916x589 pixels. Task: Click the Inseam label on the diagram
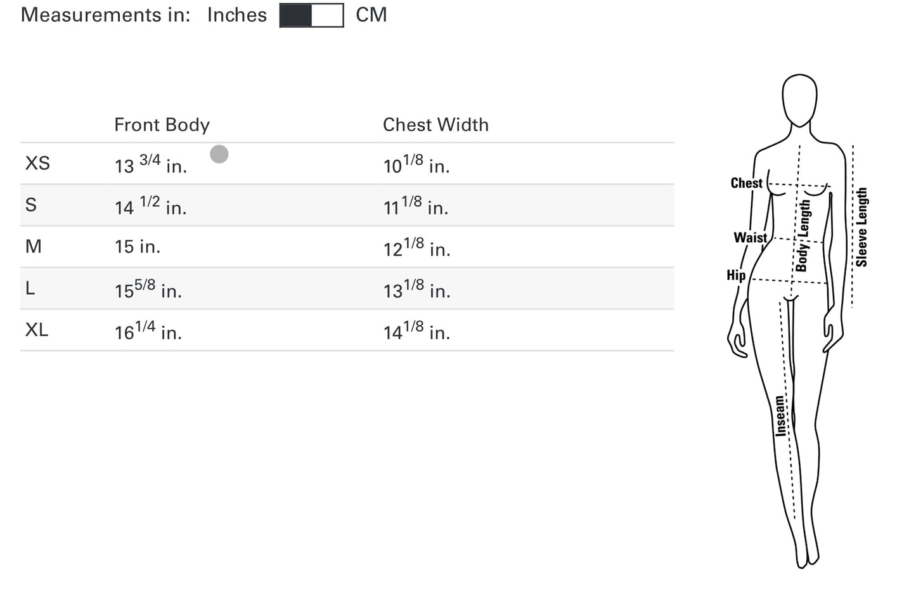(x=780, y=416)
